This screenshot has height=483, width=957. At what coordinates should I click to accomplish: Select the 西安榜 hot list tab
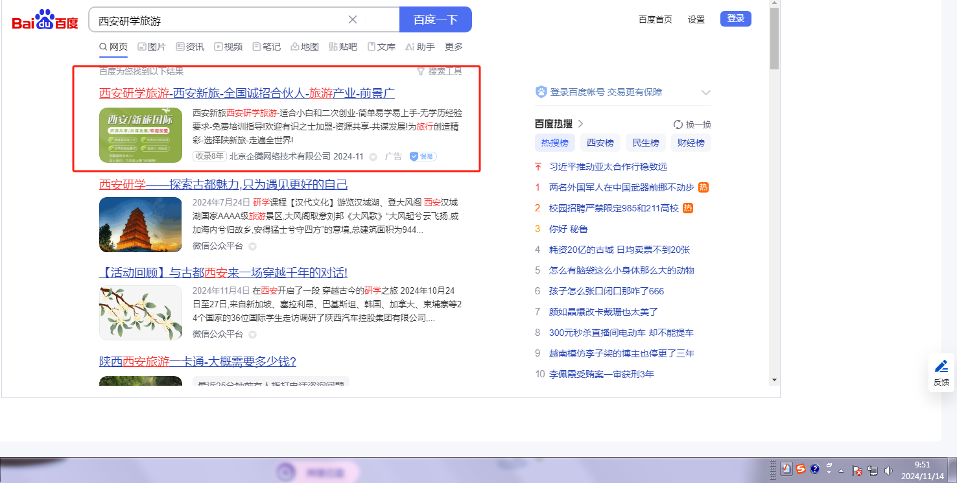600,143
